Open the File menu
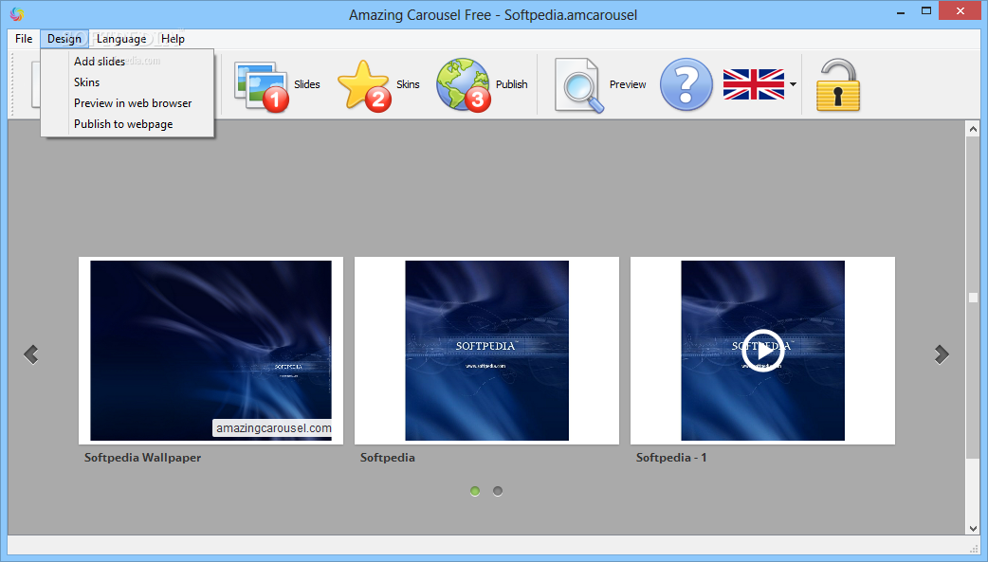Viewport: 988px width, 562px height. pos(24,39)
